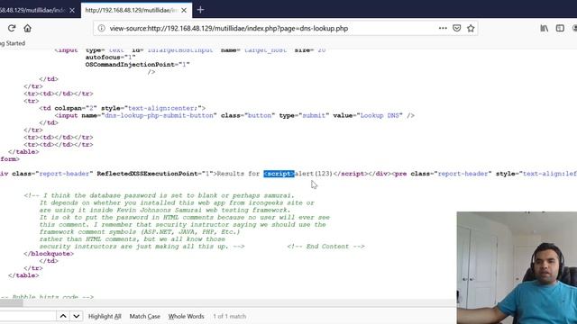Click the find bar search field
This screenshot has height=324, width=577.
pos(28,316)
